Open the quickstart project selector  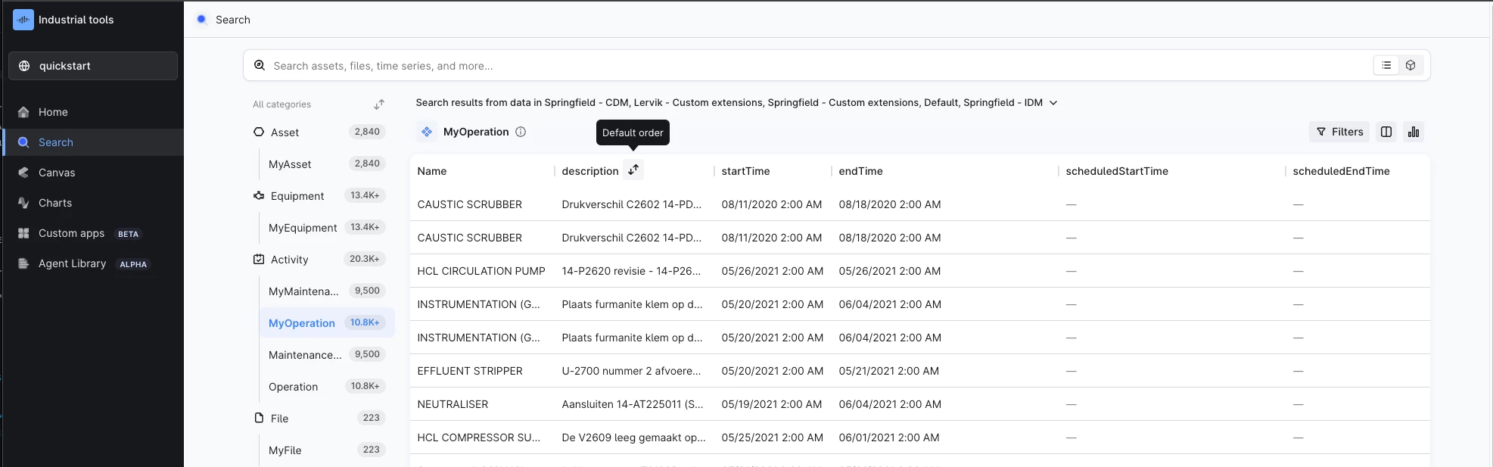[93, 66]
